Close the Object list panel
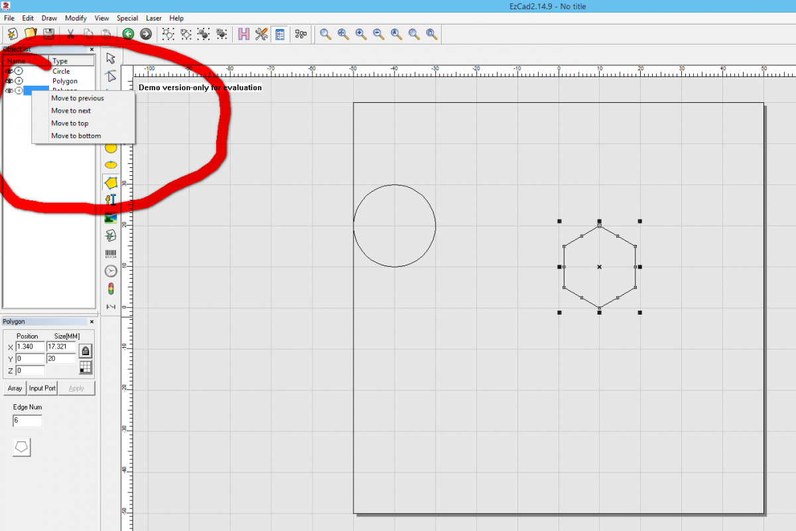Image resolution: width=796 pixels, height=531 pixels. pyautogui.click(x=92, y=49)
